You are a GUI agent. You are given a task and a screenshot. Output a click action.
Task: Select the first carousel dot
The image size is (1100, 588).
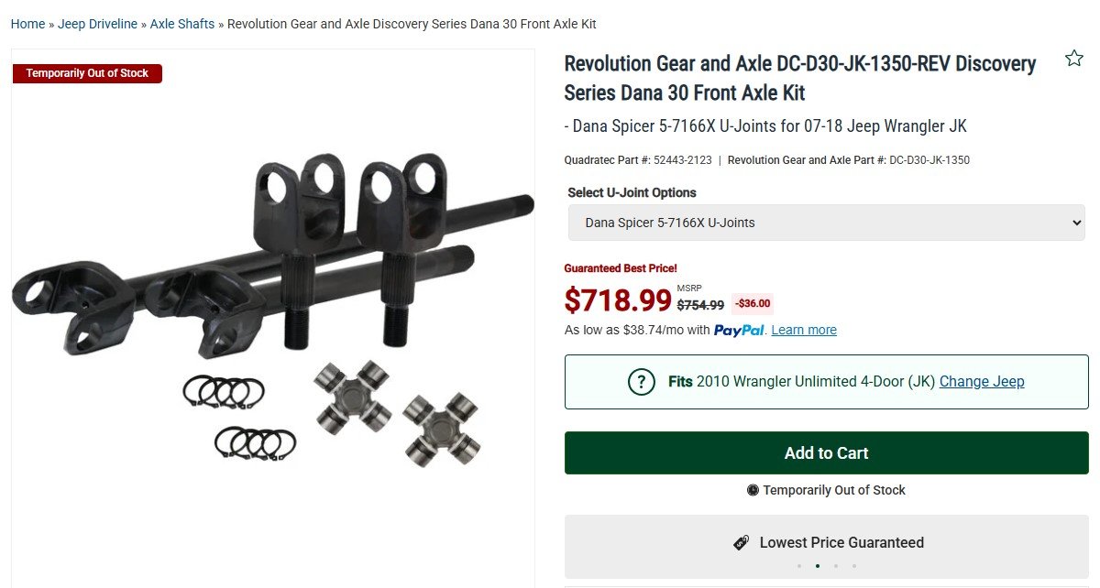799,566
